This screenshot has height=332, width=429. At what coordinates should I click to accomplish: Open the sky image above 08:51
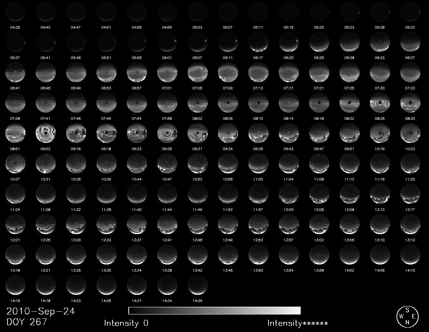pyautogui.click(x=15, y=133)
